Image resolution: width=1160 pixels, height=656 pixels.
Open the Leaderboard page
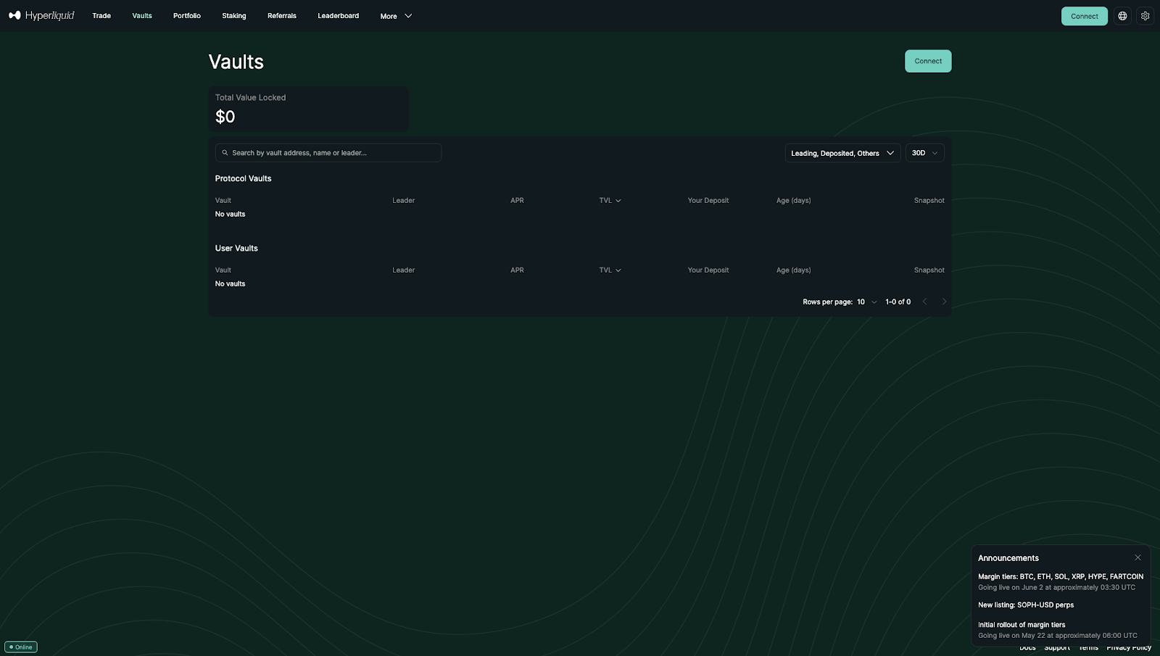338,15
